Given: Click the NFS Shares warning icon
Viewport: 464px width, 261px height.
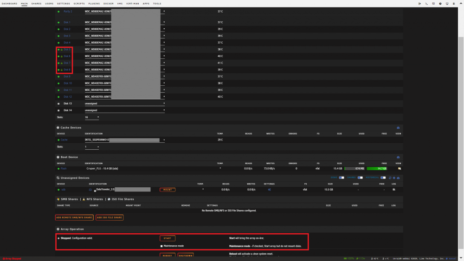Looking at the screenshot, I should 84,199.
